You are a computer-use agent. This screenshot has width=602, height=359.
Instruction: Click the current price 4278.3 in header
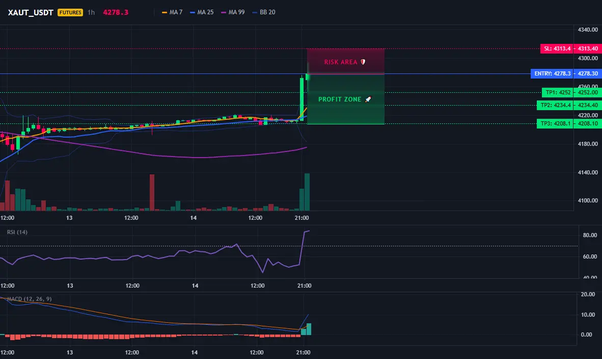(116, 12)
